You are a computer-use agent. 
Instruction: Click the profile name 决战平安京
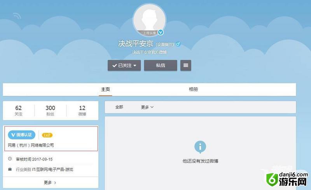pyautogui.click(x=136, y=44)
